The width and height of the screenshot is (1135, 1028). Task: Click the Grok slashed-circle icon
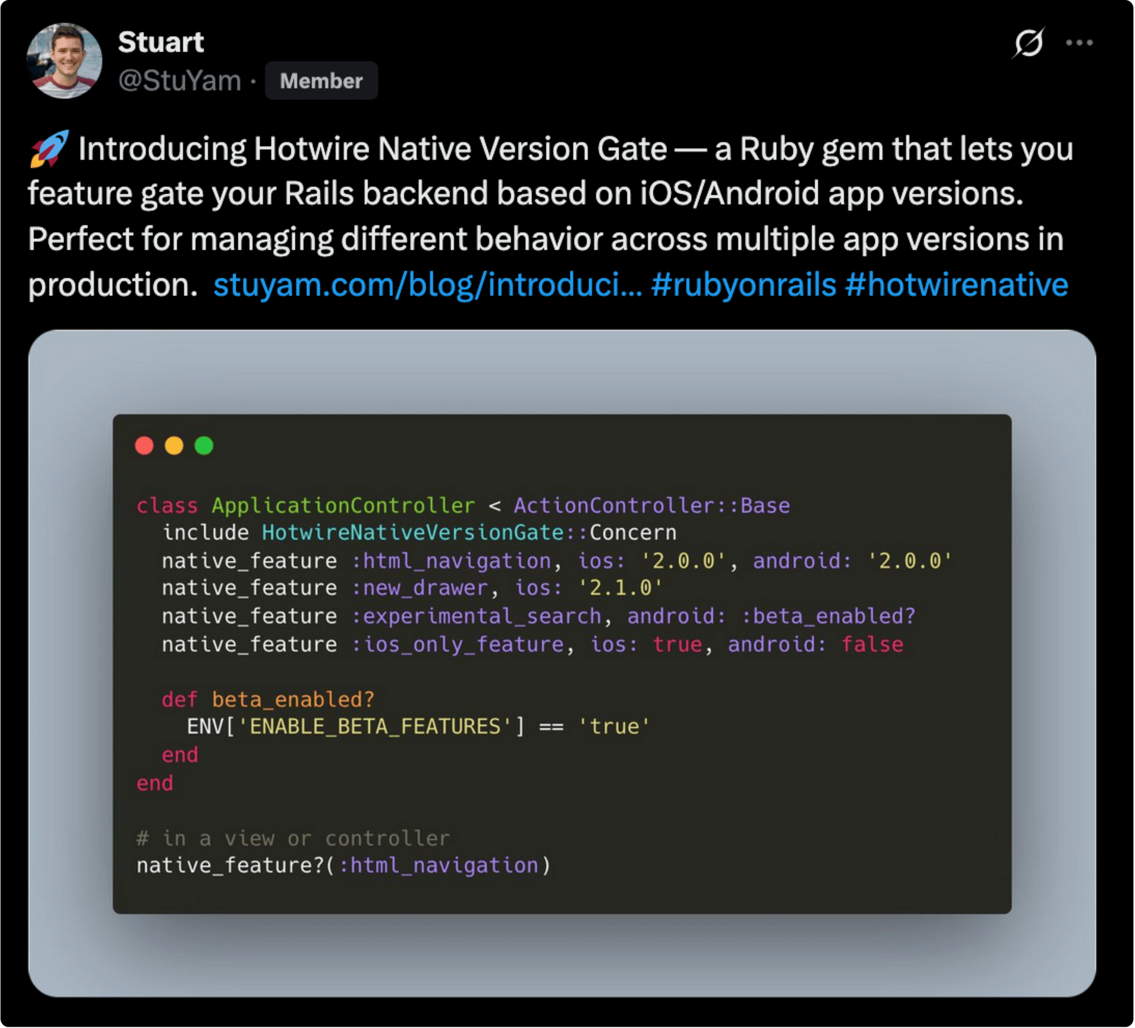click(x=1029, y=43)
